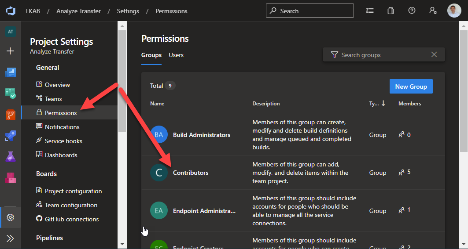Click the plus add new icon

[x=11, y=51]
